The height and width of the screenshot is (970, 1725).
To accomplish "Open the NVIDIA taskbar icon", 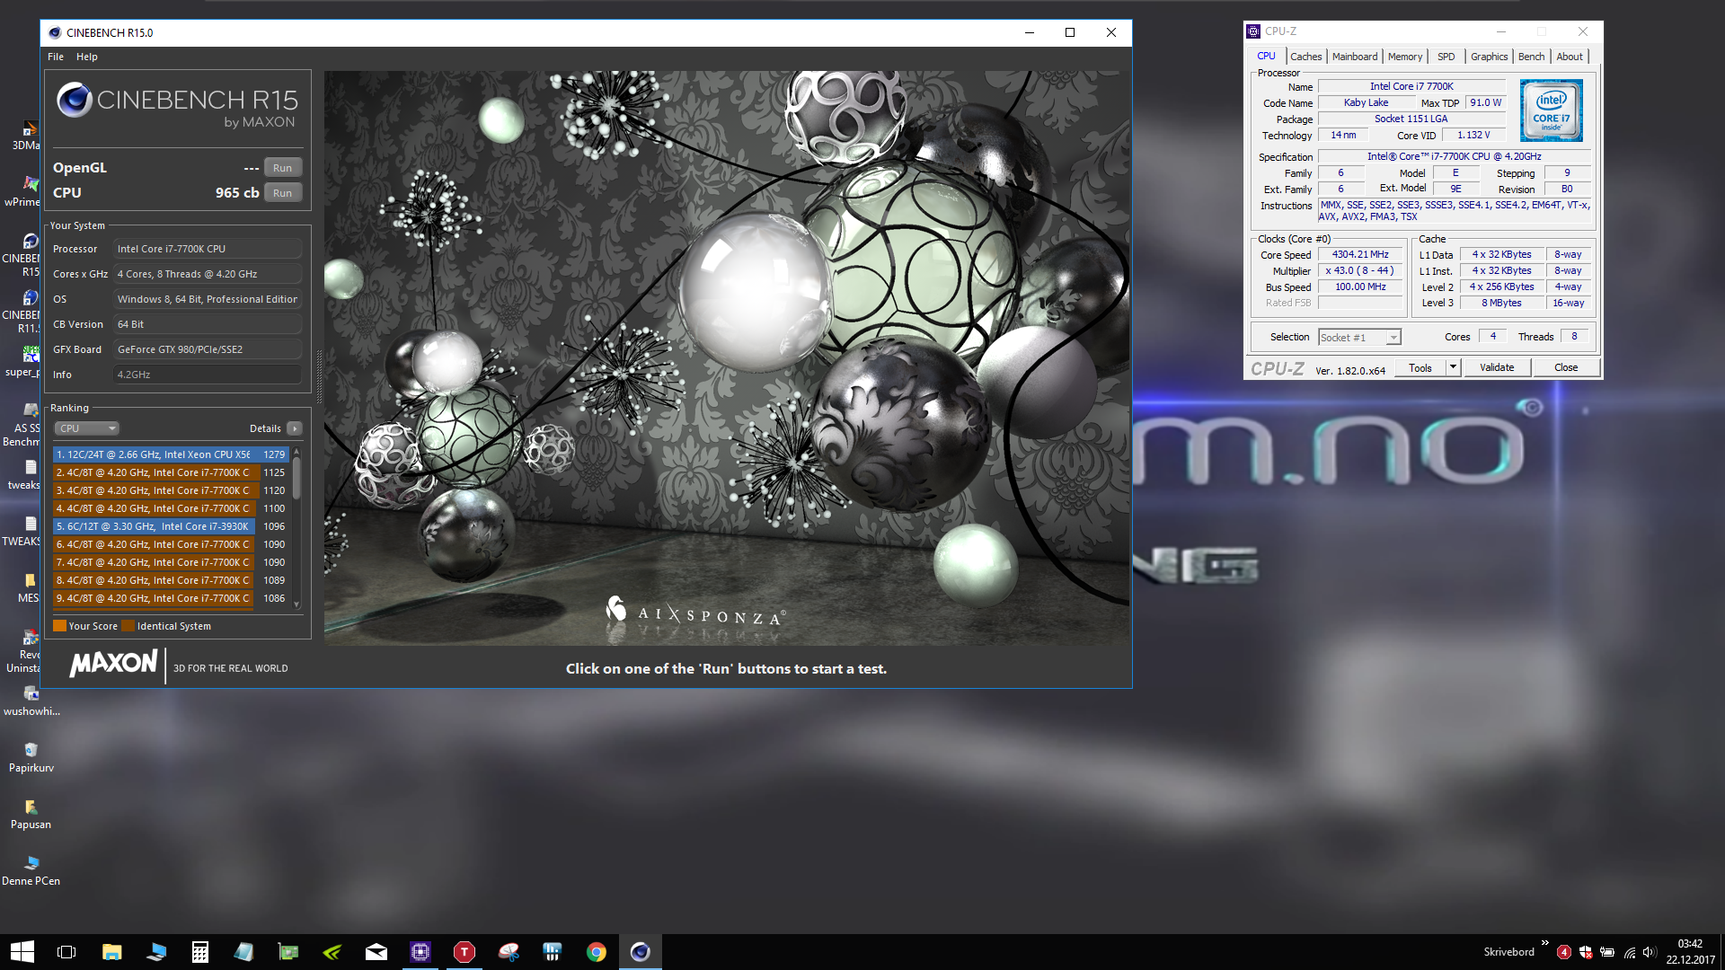I will point(332,952).
